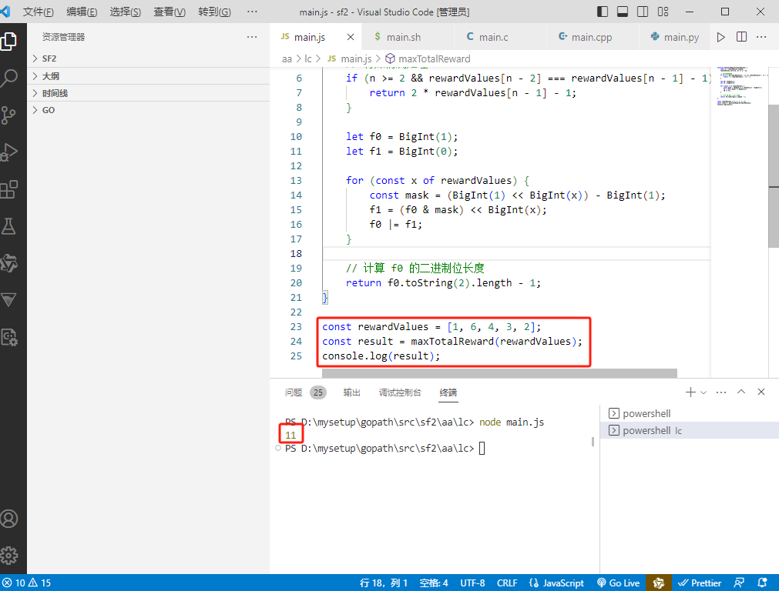779x591 pixels.
Task: Change JavaScript language mode in status bar
Action: [557, 583]
